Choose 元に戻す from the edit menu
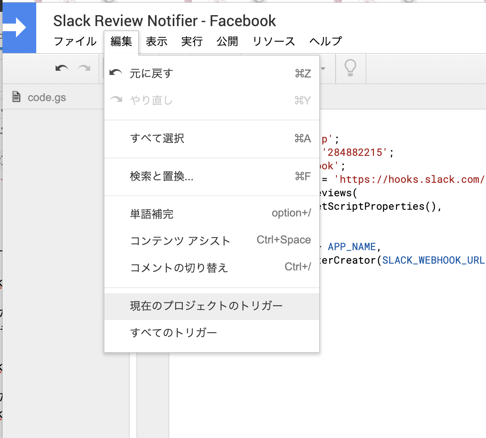 pyautogui.click(x=212, y=73)
